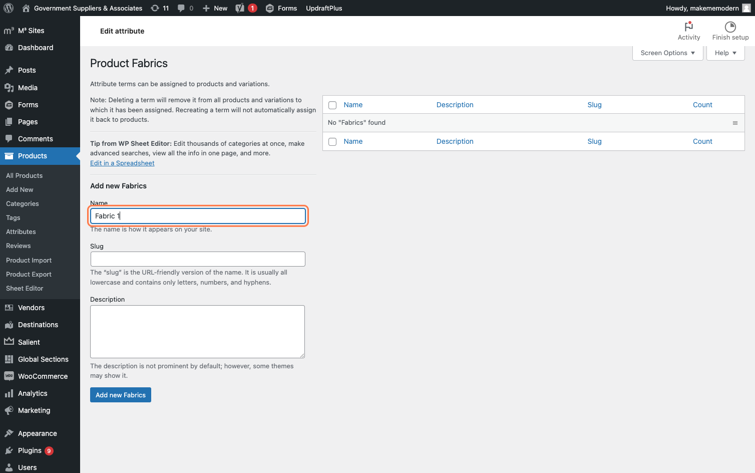Open the New content menu in the admin bar

click(215, 8)
